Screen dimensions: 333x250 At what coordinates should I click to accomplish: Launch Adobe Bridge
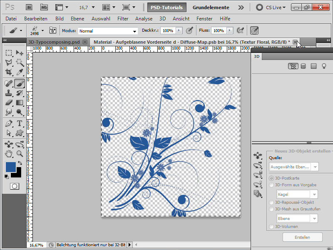point(29,7)
